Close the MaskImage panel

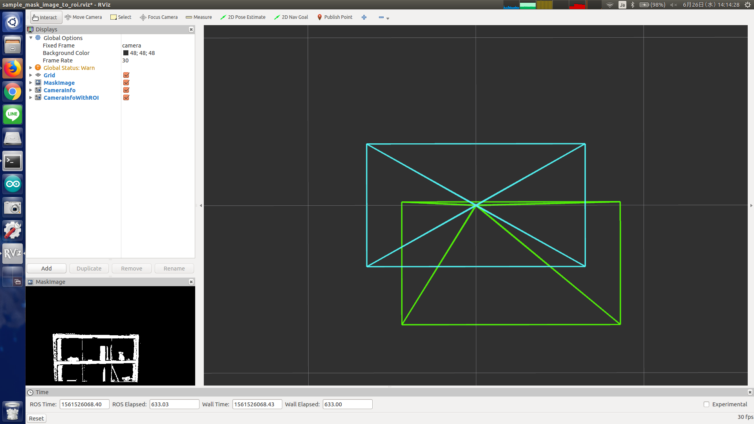191,282
